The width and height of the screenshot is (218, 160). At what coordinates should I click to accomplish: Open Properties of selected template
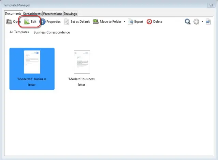click(50, 22)
